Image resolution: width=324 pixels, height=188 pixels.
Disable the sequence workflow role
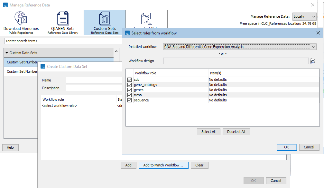(x=129, y=100)
